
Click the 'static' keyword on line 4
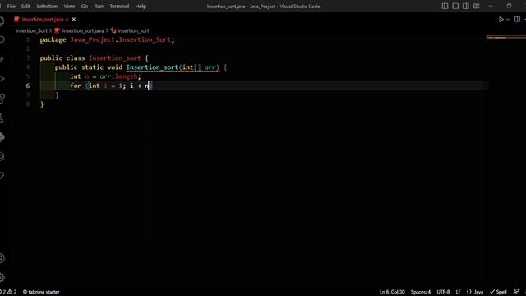click(x=92, y=67)
